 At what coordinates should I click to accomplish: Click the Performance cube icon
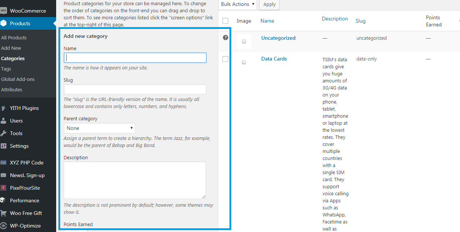pos(3,200)
